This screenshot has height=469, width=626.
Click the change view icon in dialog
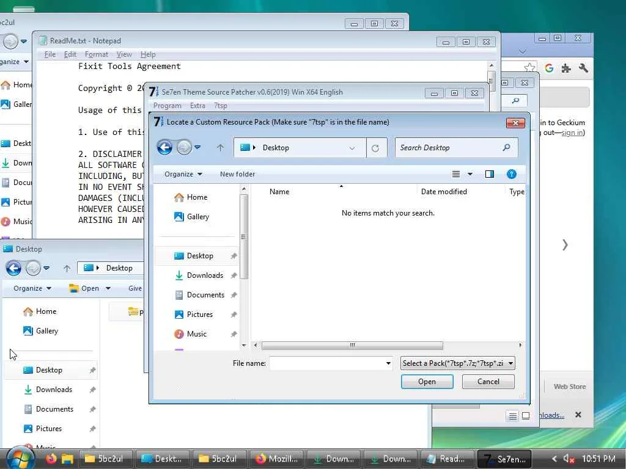coord(456,174)
